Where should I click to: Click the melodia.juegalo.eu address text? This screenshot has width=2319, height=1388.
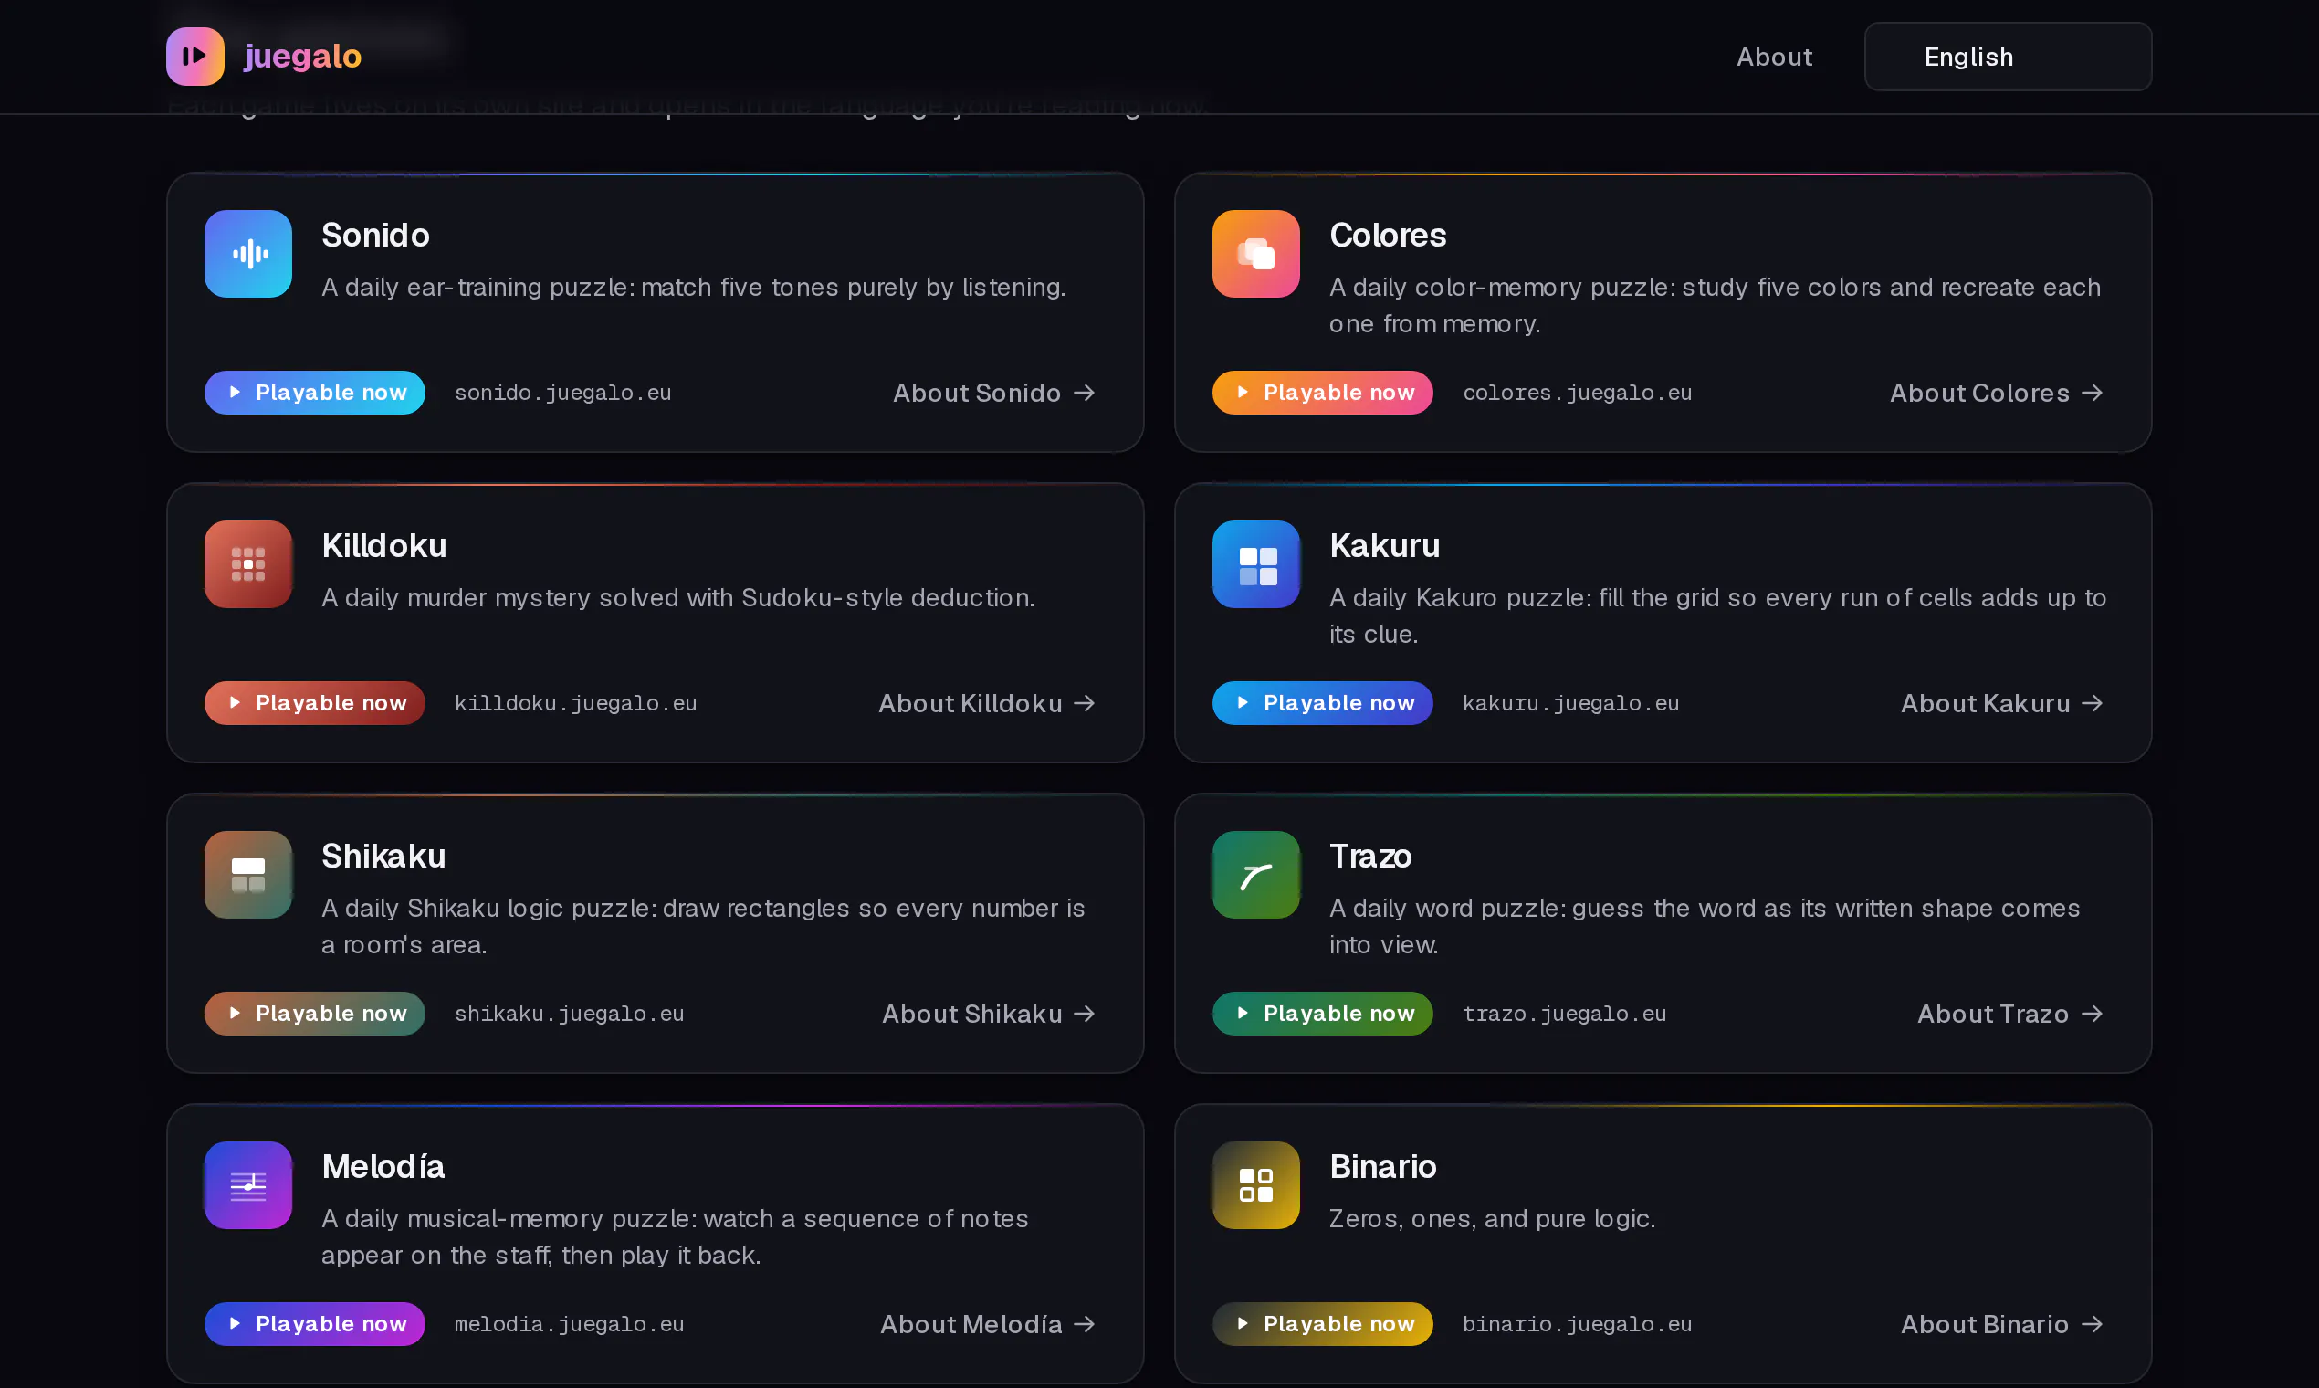pos(570,1324)
